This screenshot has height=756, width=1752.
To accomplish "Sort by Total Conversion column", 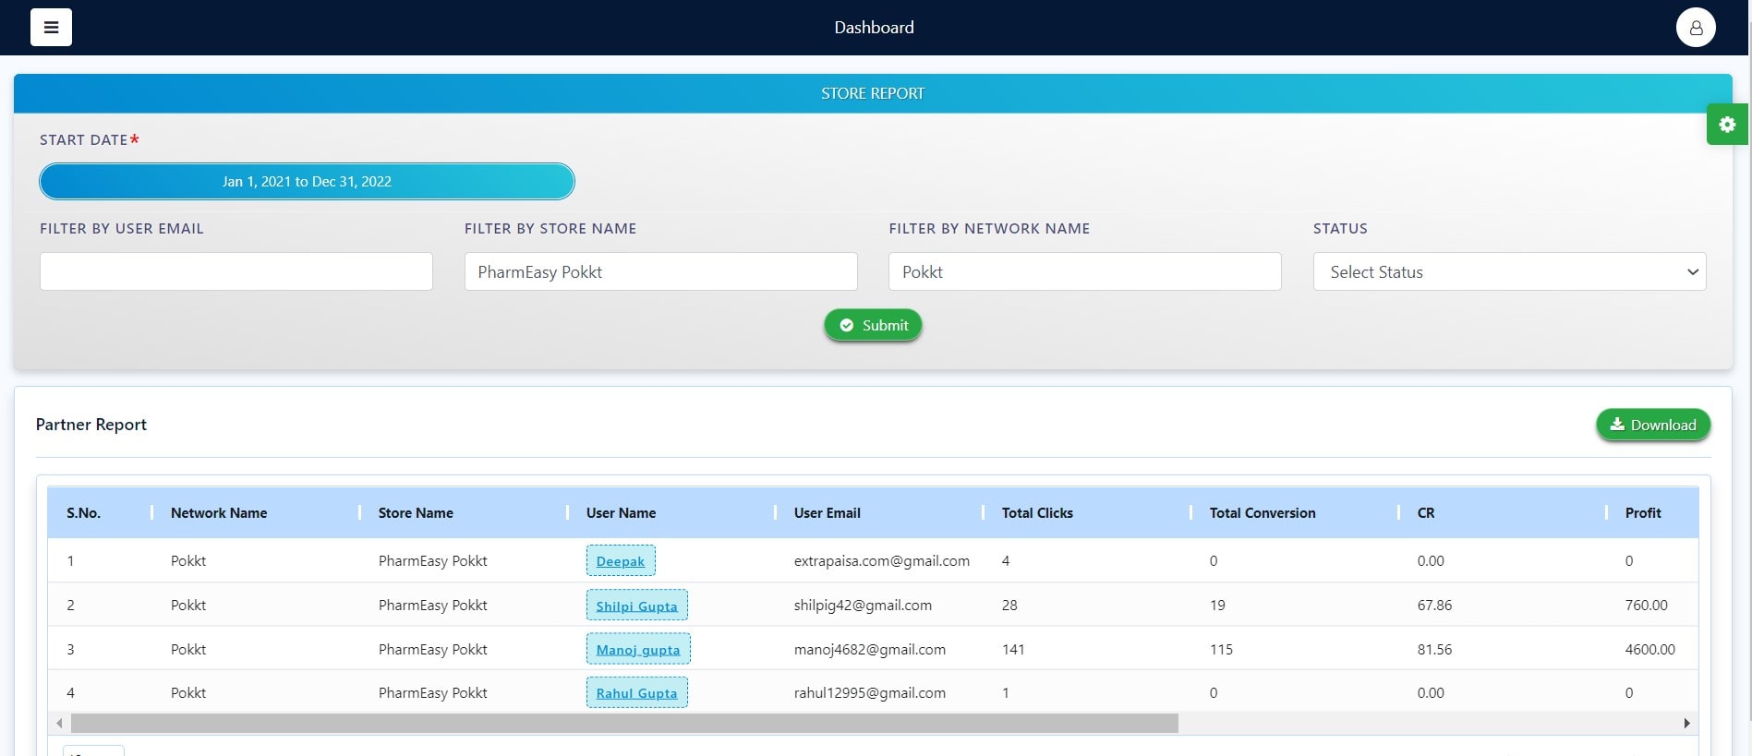I will (x=1263, y=513).
